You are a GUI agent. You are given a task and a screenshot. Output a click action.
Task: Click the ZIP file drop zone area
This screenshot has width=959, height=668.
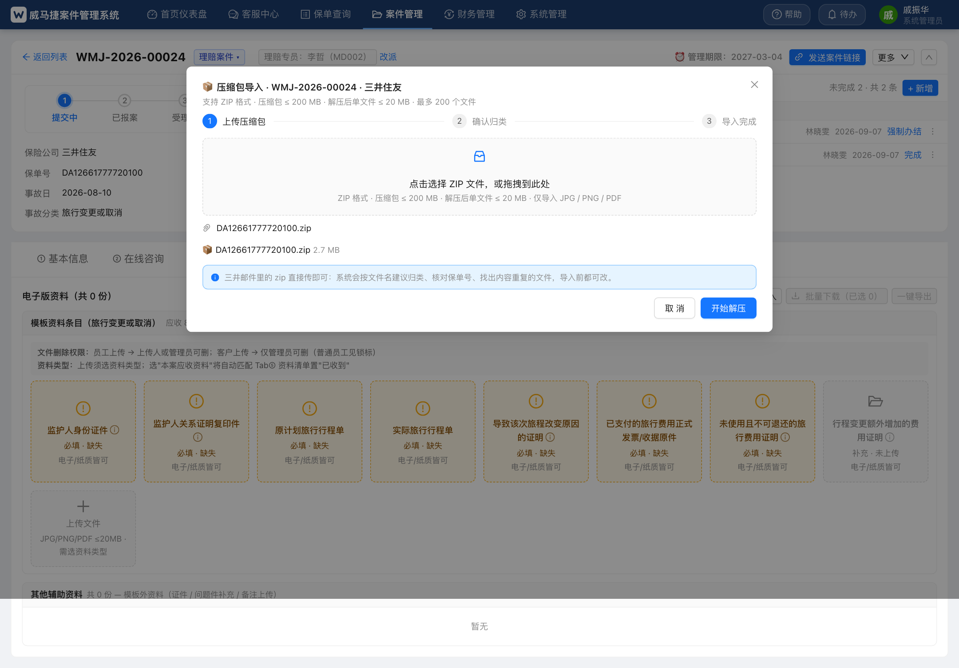[479, 177]
